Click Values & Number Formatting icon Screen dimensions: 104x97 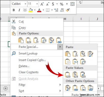pyautogui.click(x=75, y=75)
